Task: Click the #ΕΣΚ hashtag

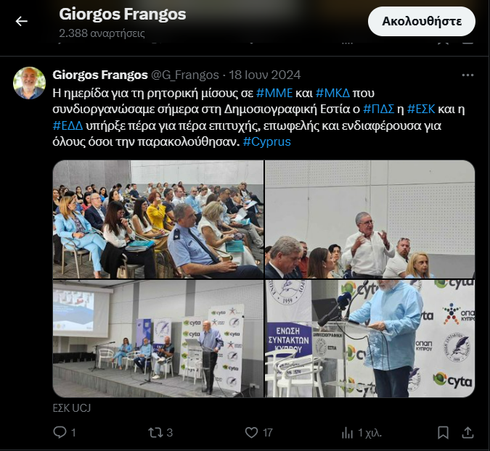Action: 421,109
